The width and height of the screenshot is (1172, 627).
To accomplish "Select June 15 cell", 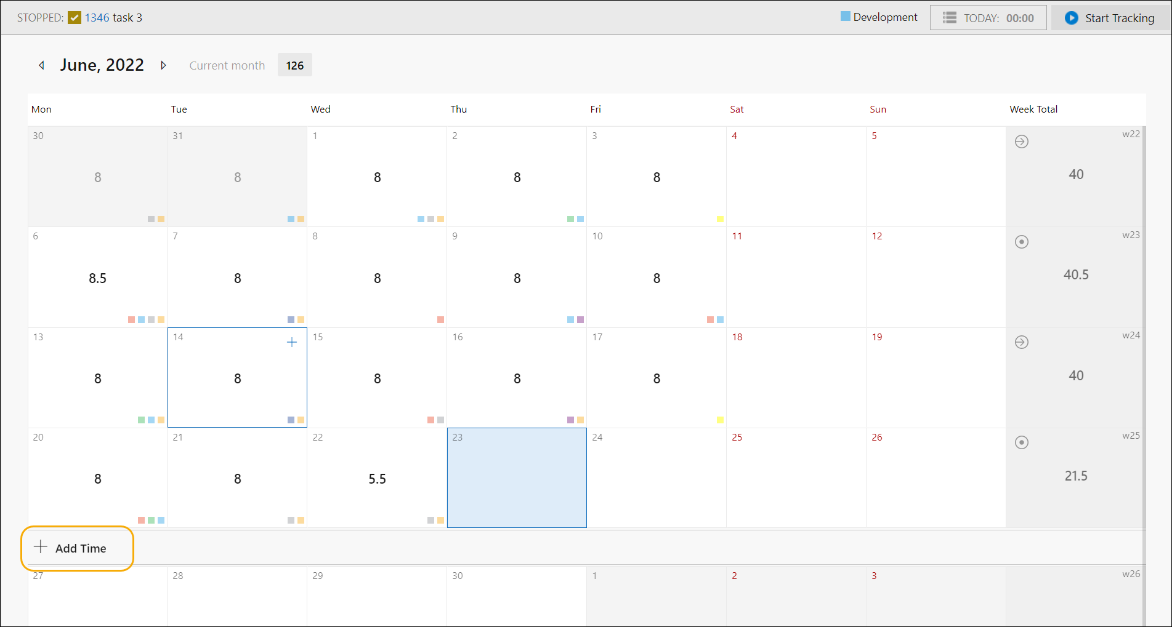I will (377, 378).
